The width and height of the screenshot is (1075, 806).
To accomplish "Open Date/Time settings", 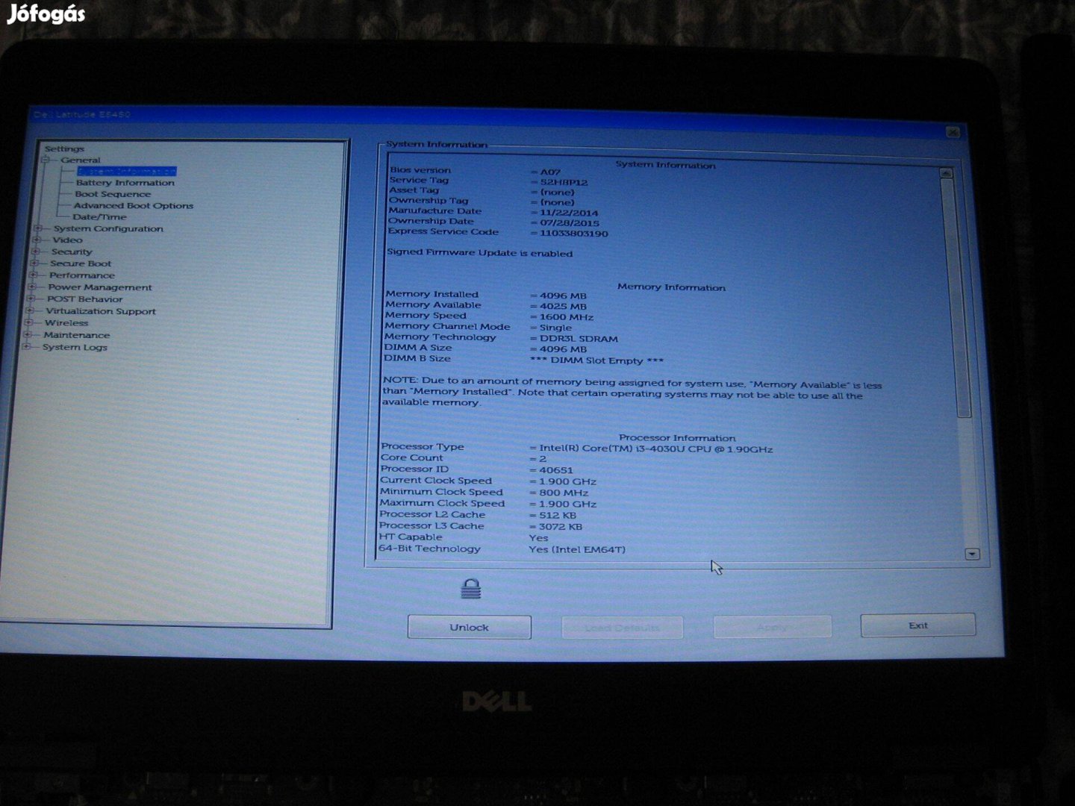I will [100, 217].
